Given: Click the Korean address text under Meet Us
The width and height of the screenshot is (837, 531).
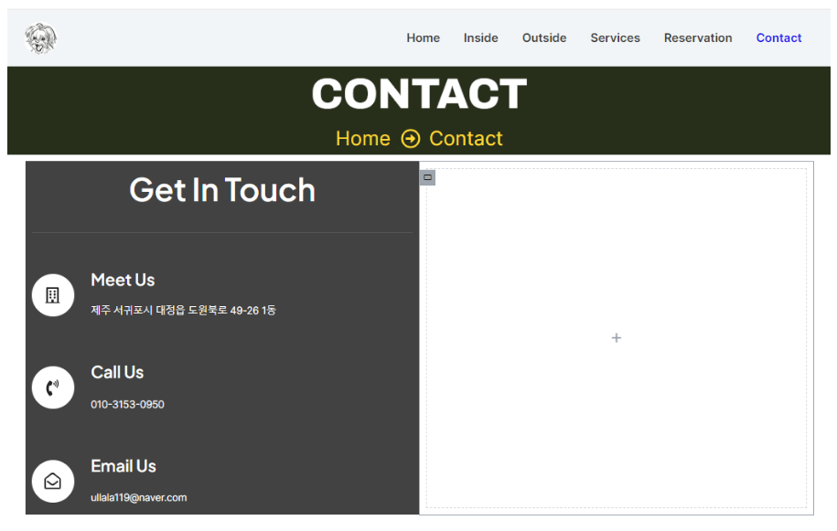Looking at the screenshot, I should tap(183, 311).
